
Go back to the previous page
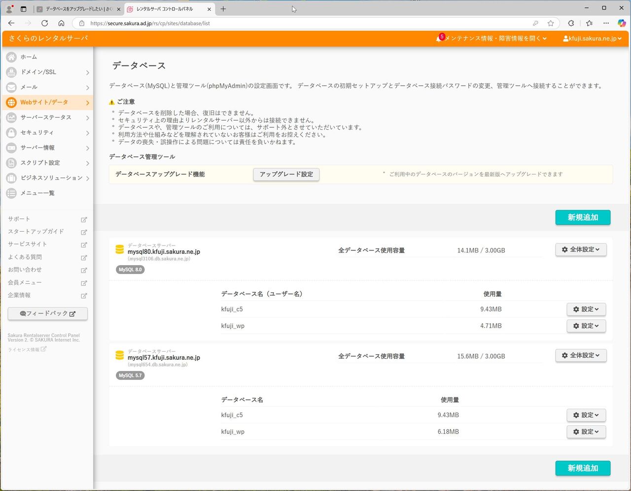pyautogui.click(x=11, y=23)
